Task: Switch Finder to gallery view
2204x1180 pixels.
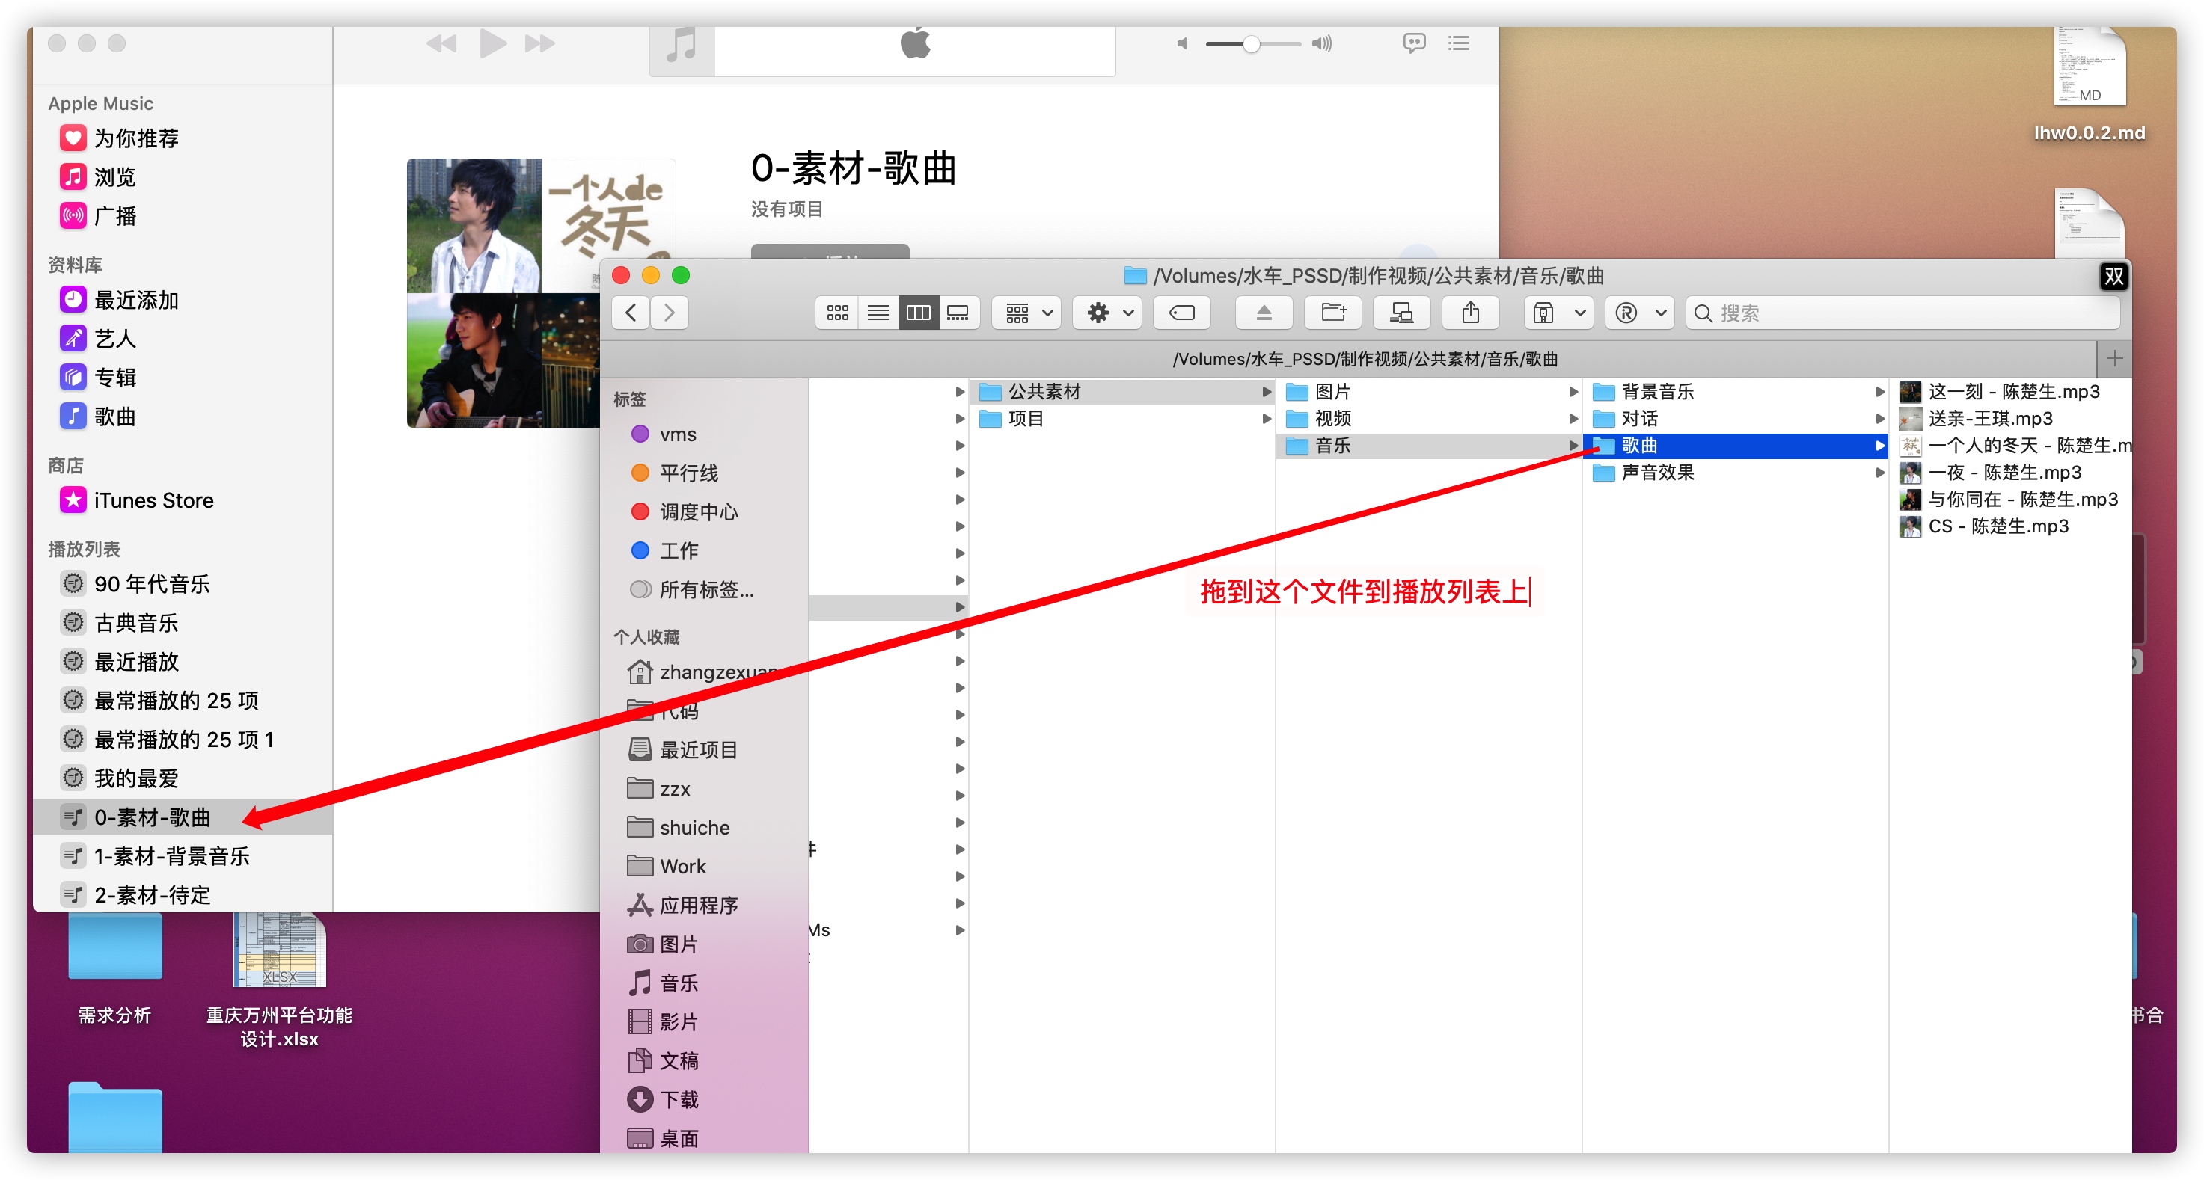Action: pos(958,313)
